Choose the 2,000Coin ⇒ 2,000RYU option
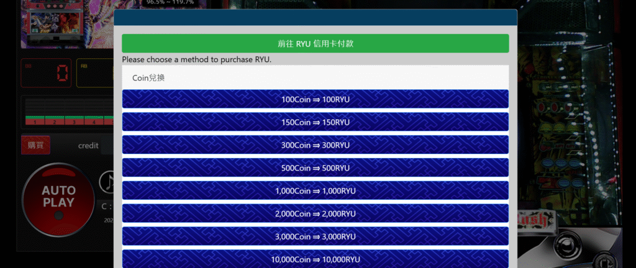Viewport: 636px width, 268px height. [315, 213]
